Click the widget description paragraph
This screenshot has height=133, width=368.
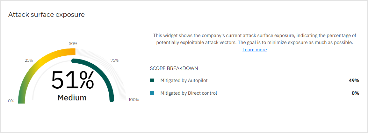[x=254, y=39]
